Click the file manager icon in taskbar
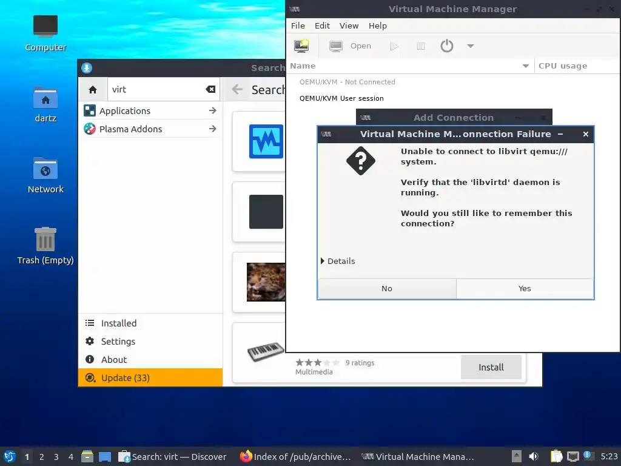This screenshot has height=466, width=621. (x=87, y=456)
